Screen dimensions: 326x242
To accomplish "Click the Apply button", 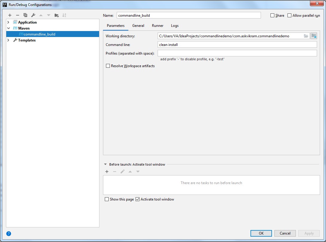I will tap(309, 233).
